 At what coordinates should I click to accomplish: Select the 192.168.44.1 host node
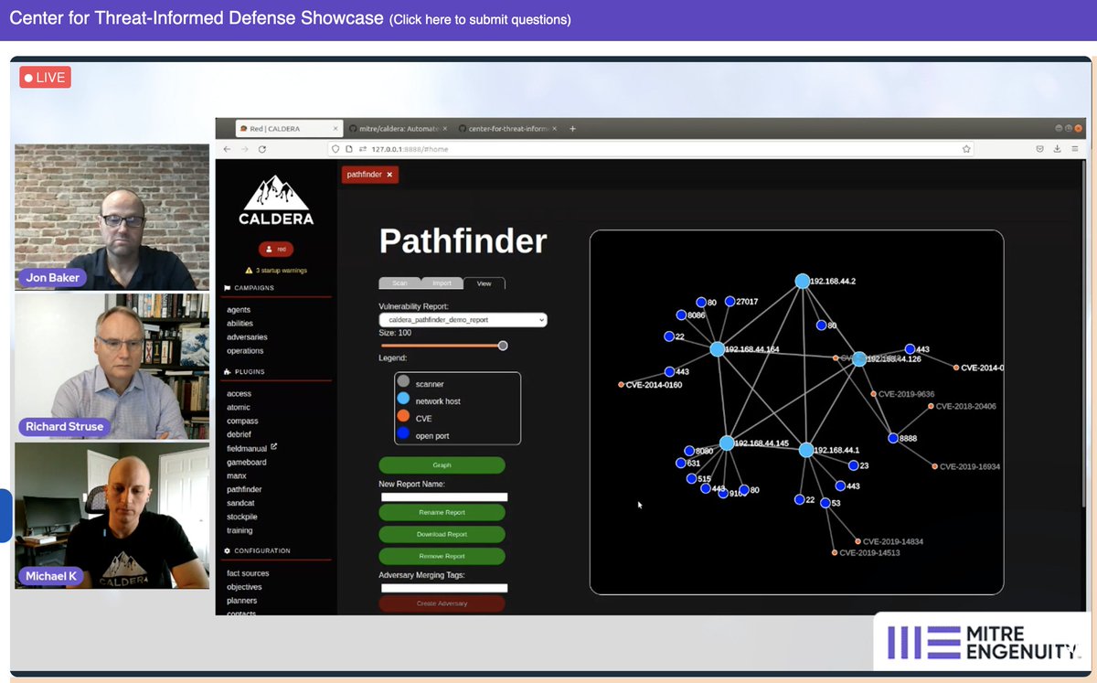pos(805,450)
